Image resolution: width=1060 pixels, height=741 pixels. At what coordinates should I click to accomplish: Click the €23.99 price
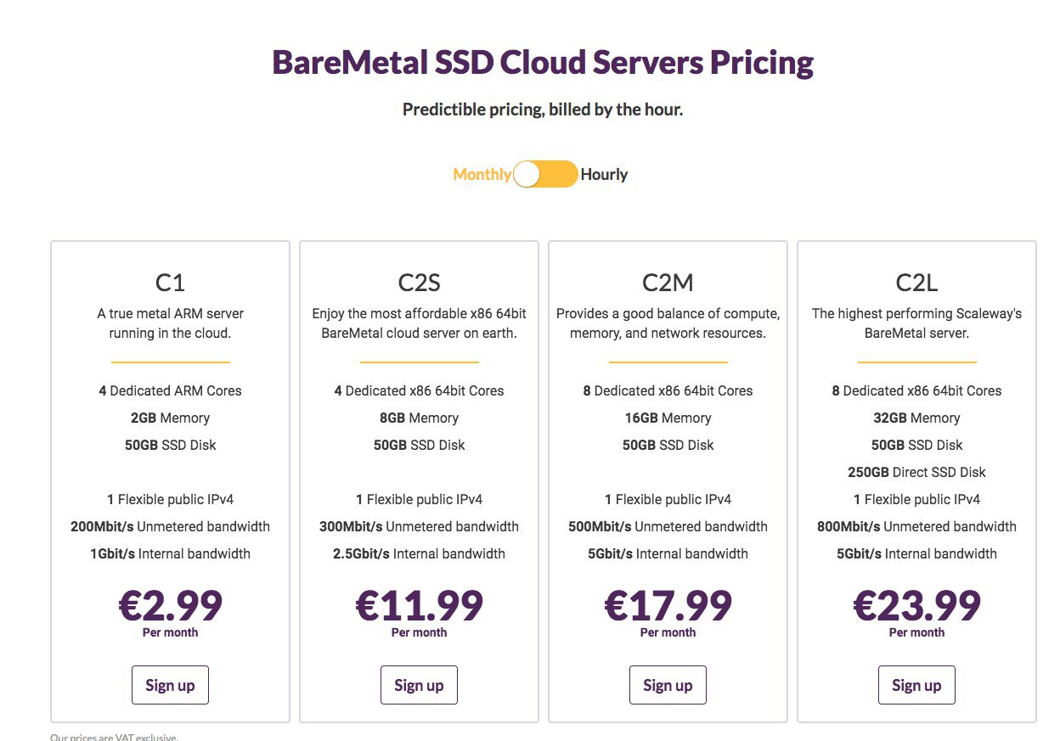click(x=916, y=605)
